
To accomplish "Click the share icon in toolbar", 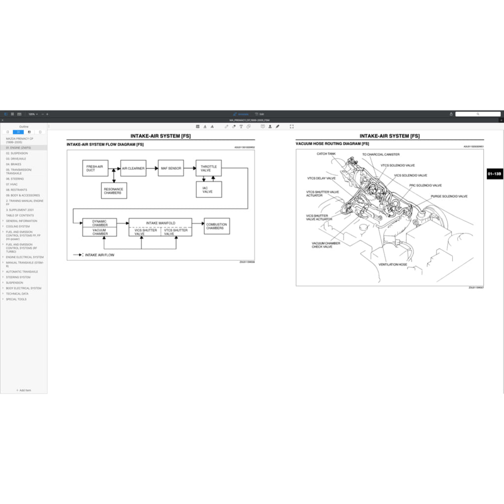I will click(451, 114).
